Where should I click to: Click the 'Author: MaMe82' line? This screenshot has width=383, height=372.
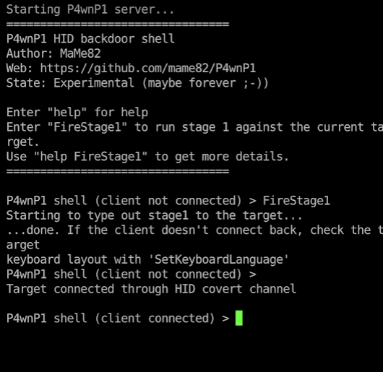tap(53, 53)
